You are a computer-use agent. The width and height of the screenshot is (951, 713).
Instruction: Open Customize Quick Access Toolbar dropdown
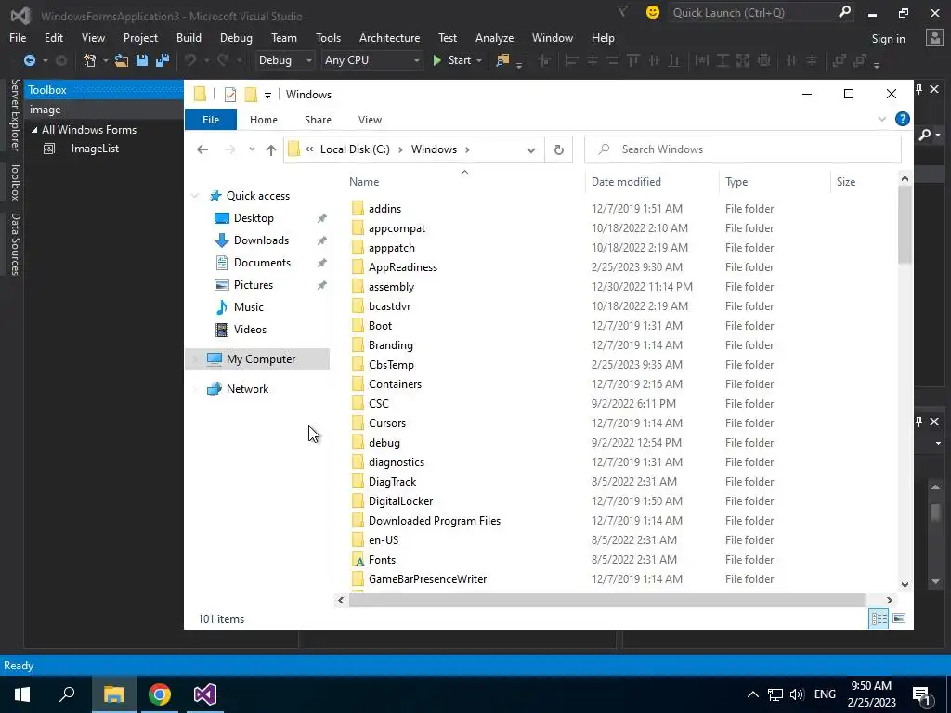coord(267,96)
